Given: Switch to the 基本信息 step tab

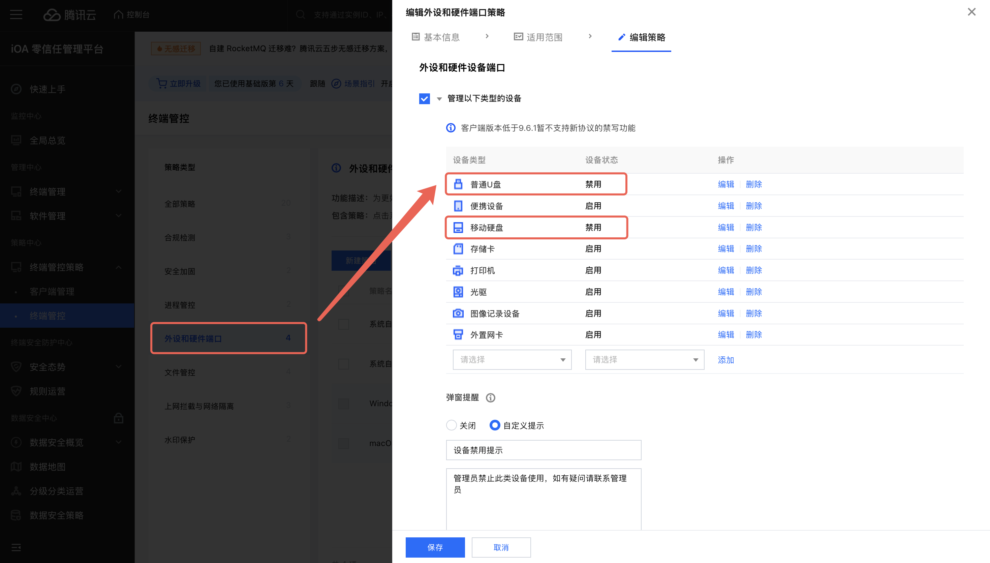Looking at the screenshot, I should coord(436,37).
